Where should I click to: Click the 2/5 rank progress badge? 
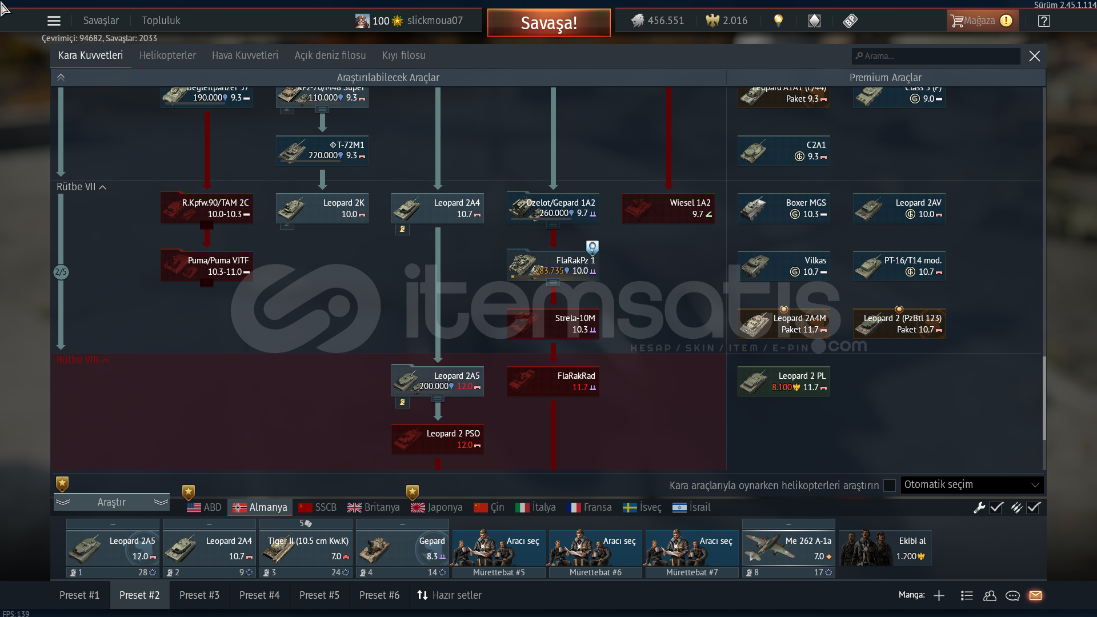click(x=61, y=272)
